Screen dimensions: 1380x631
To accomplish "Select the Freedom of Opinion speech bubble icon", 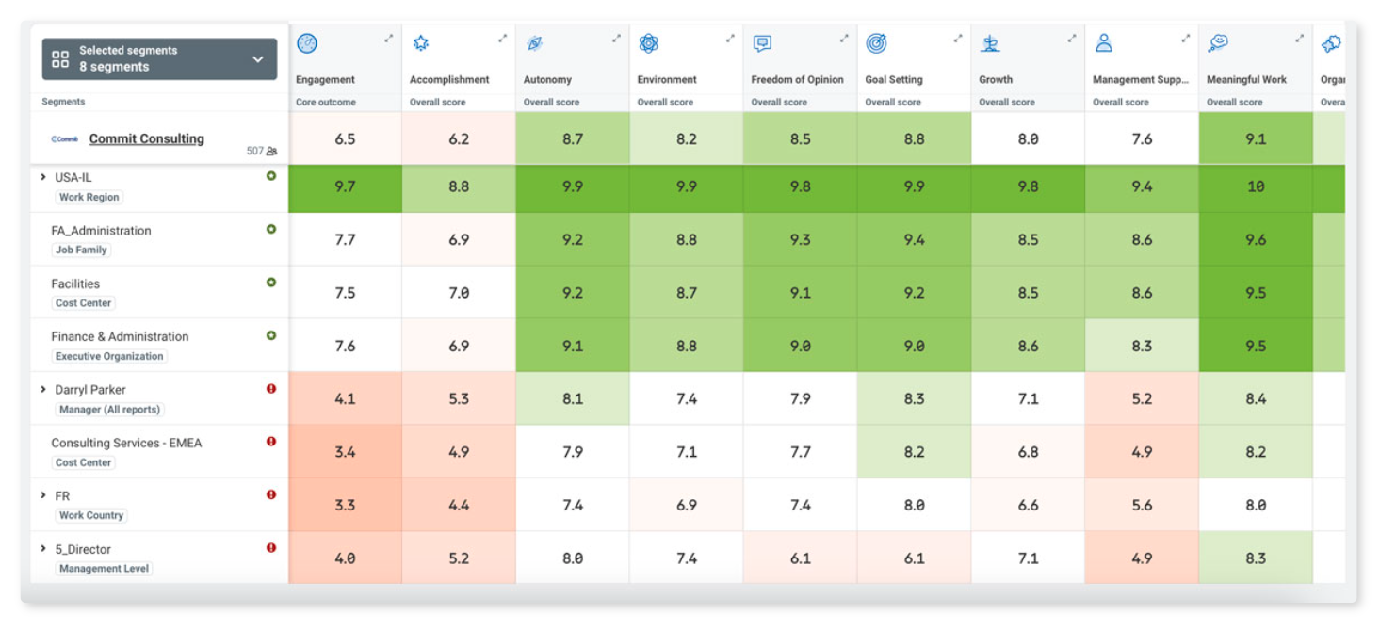I will click(x=762, y=43).
